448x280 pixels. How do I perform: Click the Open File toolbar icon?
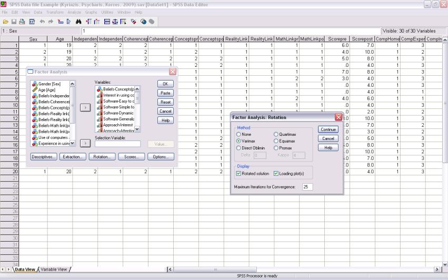[5, 22]
